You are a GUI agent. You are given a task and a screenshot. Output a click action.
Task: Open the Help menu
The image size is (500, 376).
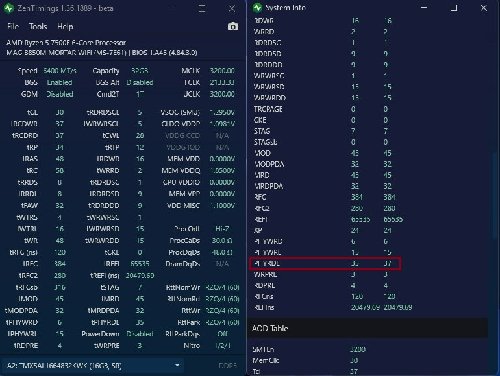pyautogui.click(x=65, y=27)
